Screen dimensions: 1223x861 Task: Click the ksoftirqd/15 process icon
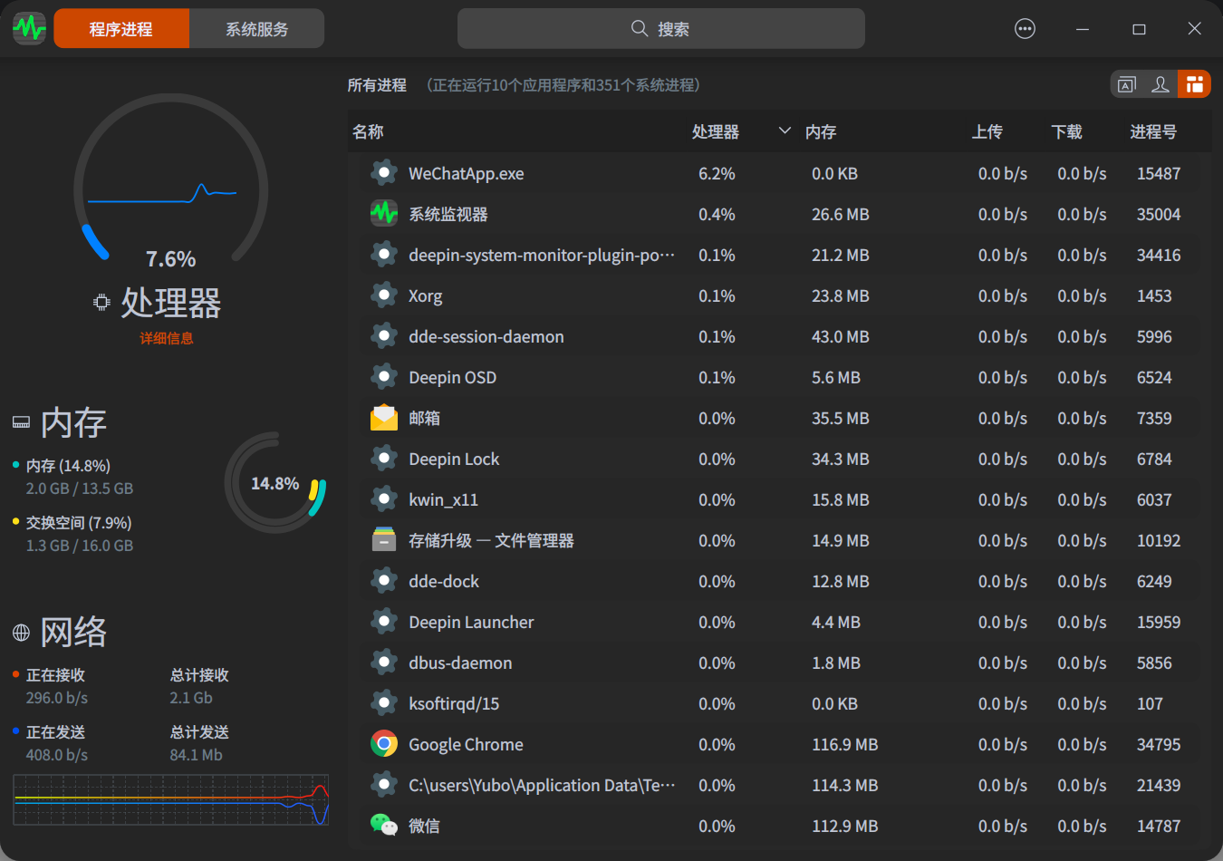pyautogui.click(x=384, y=703)
